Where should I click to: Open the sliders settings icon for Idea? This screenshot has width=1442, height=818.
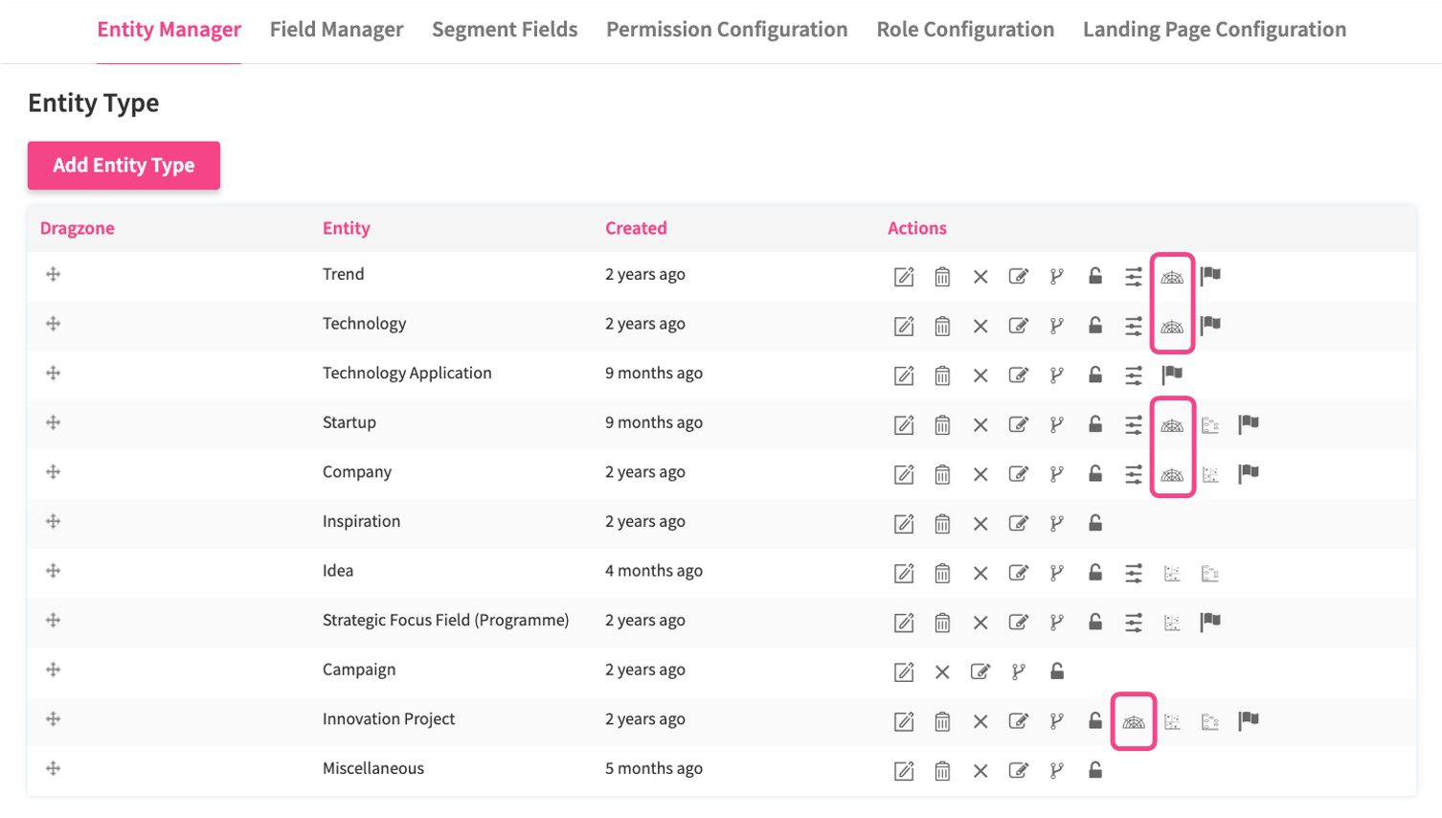point(1134,573)
